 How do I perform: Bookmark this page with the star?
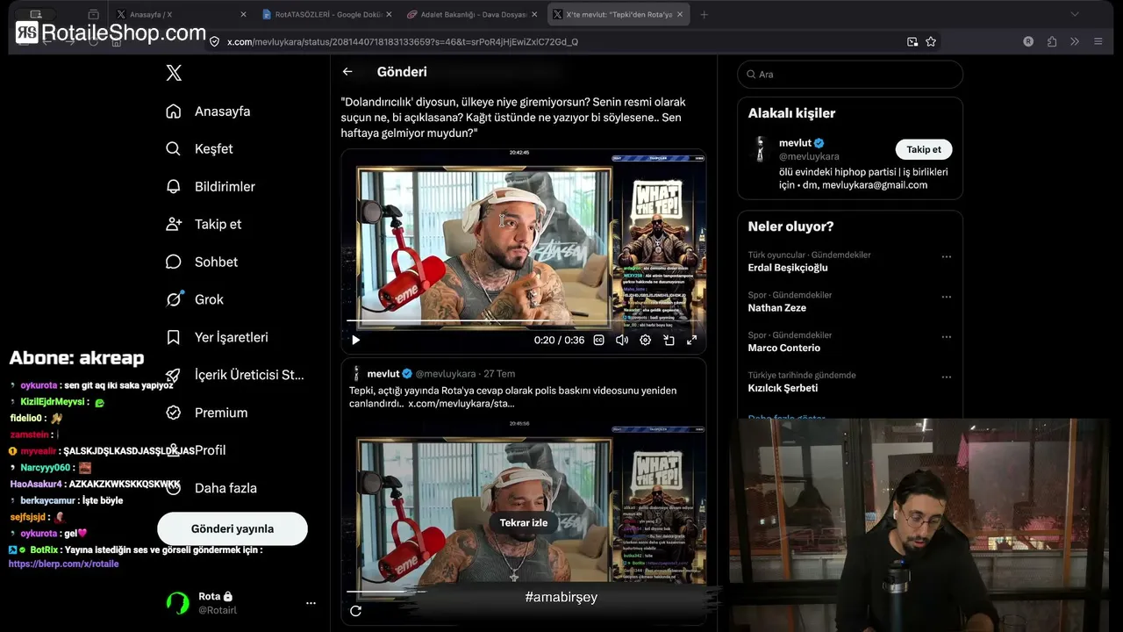[x=931, y=41]
